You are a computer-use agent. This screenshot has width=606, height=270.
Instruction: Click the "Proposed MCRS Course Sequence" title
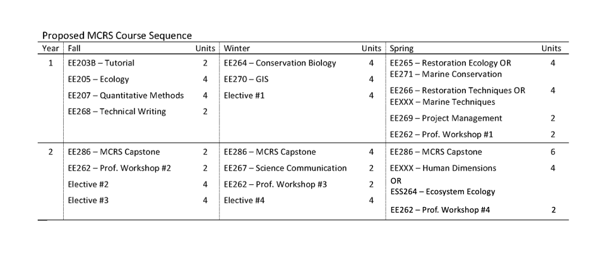point(117,36)
